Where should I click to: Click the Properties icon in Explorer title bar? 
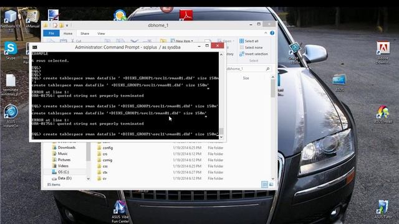coord(55,25)
